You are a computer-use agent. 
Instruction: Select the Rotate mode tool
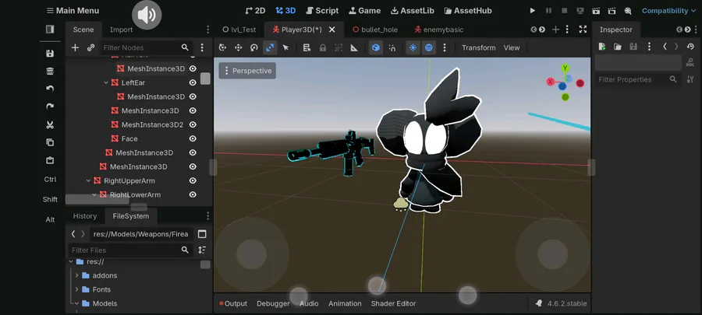point(253,47)
